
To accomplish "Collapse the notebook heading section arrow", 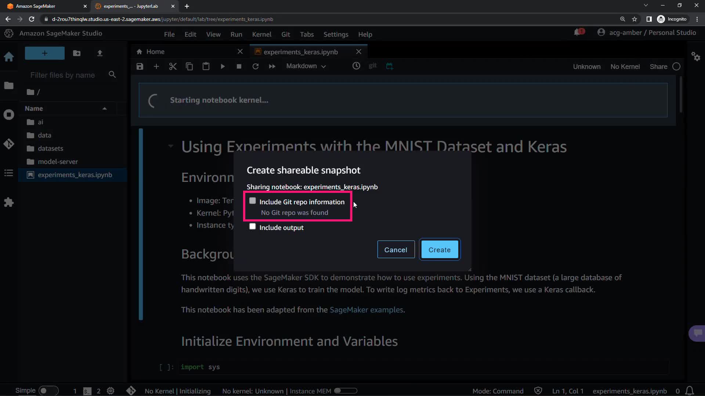I will [171, 146].
